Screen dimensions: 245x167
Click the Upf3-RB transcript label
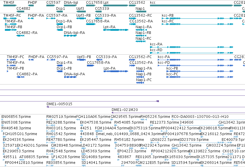point(83,16)
